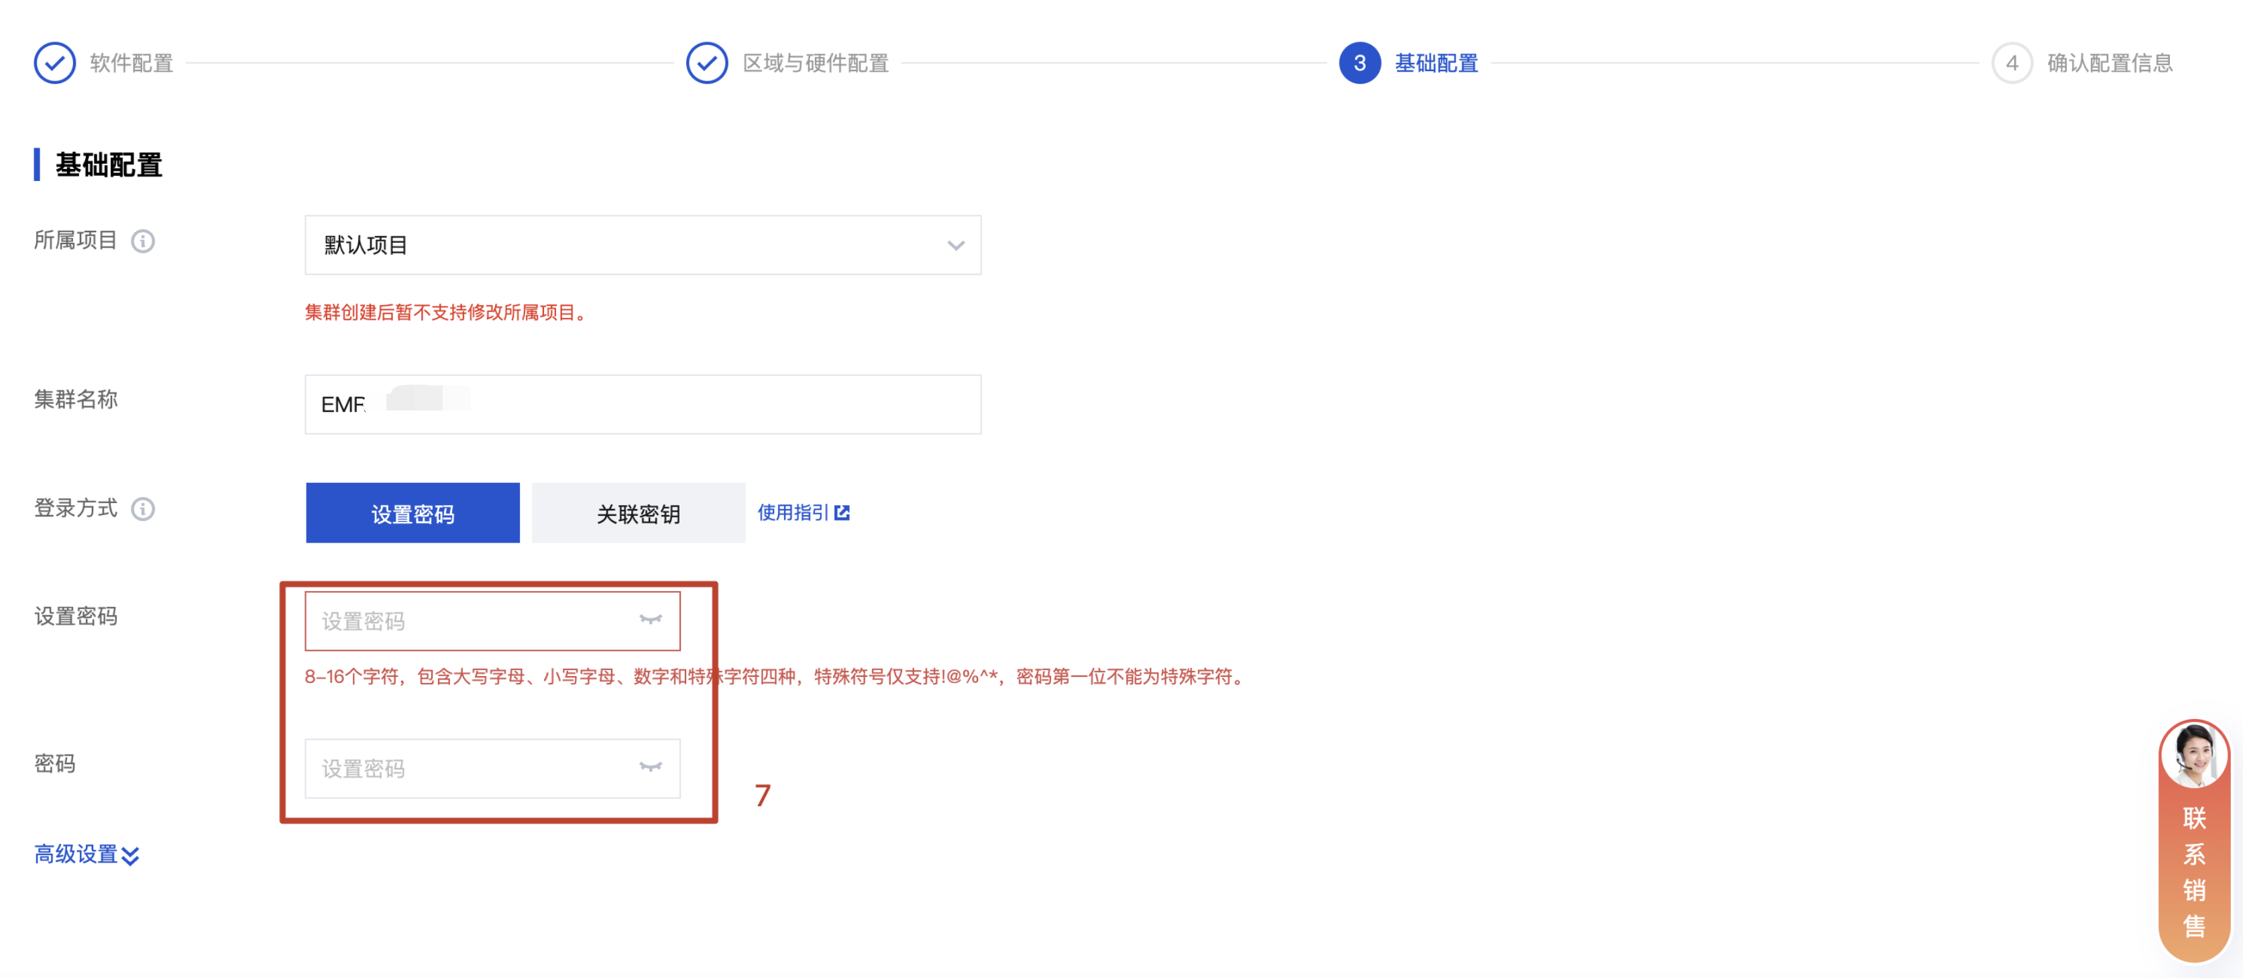Click the info icon next to 所属项目
Screen dimensions: 2243x978
tap(143, 240)
